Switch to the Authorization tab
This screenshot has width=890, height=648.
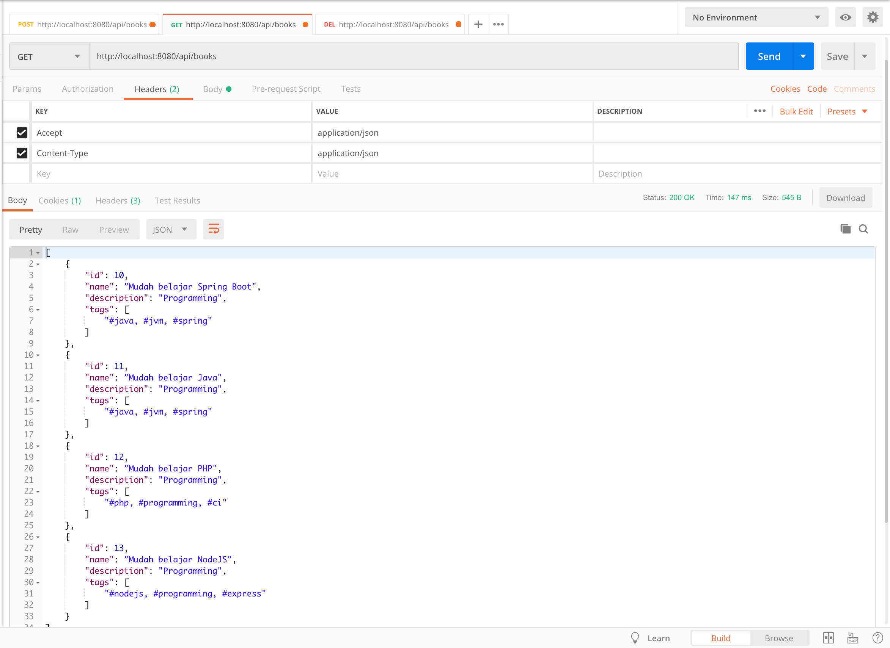tap(88, 89)
